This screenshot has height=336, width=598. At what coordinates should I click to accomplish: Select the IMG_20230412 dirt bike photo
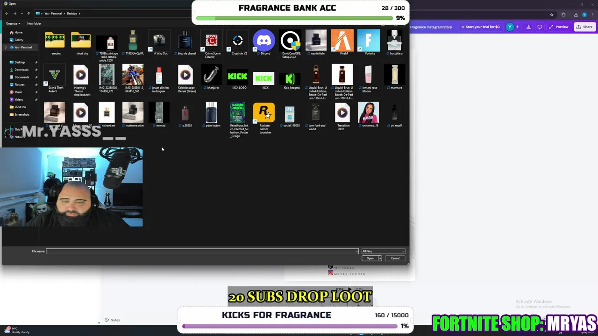pyautogui.click(x=134, y=79)
